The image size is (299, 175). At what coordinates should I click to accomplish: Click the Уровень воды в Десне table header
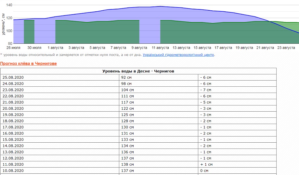(138, 71)
